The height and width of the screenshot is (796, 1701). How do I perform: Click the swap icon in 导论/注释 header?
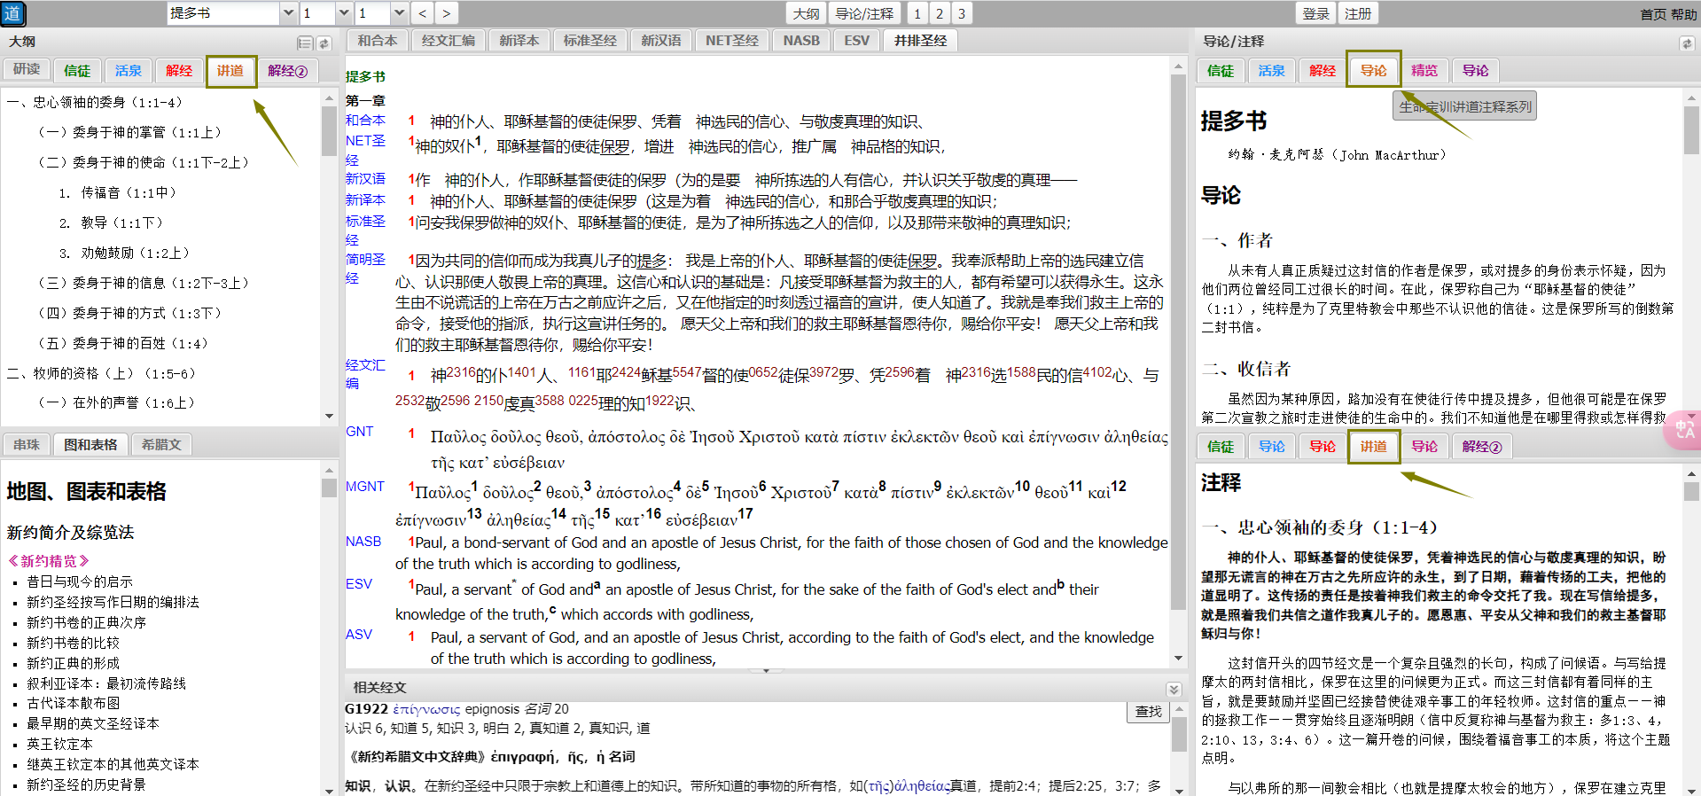[1686, 43]
